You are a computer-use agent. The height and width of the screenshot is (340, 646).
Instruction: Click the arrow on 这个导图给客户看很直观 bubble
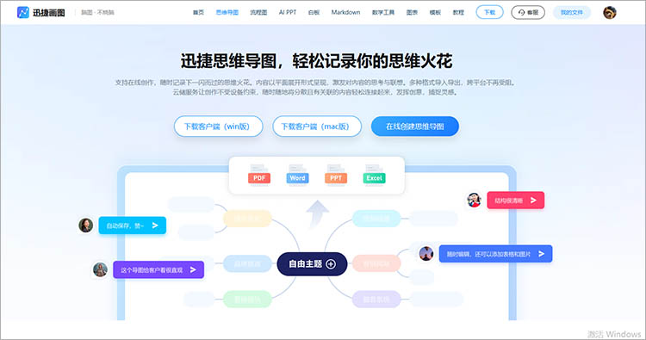(x=193, y=269)
